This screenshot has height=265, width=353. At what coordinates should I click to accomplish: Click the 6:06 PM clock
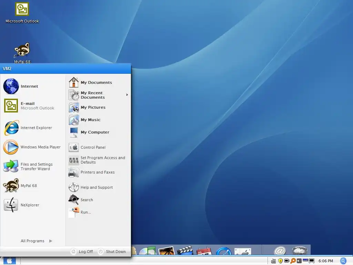(325, 261)
